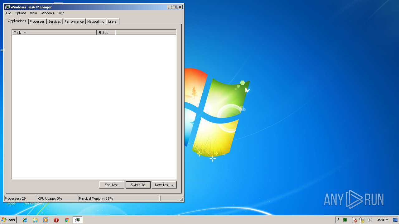Launch Opera browser from the taskbar
The width and height of the screenshot is (399, 224).
tap(56, 220)
